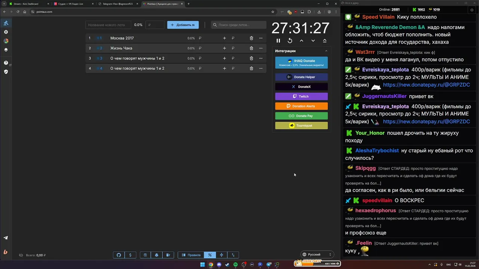The image size is (479, 269).
Task: Focus the Поиск среди лотов search field
Action: coord(238,25)
